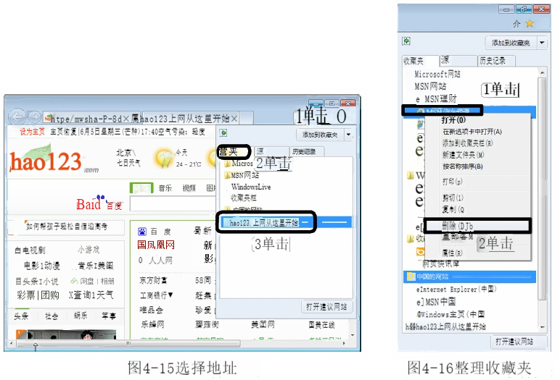Viewport: 560px width, 380px height.
Task: Switch to 源 tab in right panel
Action: coord(458,61)
